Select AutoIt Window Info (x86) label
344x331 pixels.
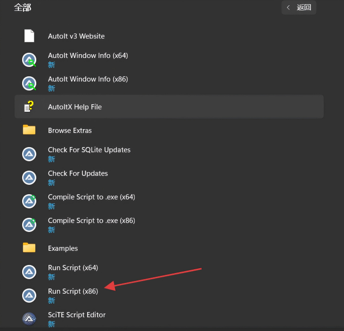click(88, 79)
